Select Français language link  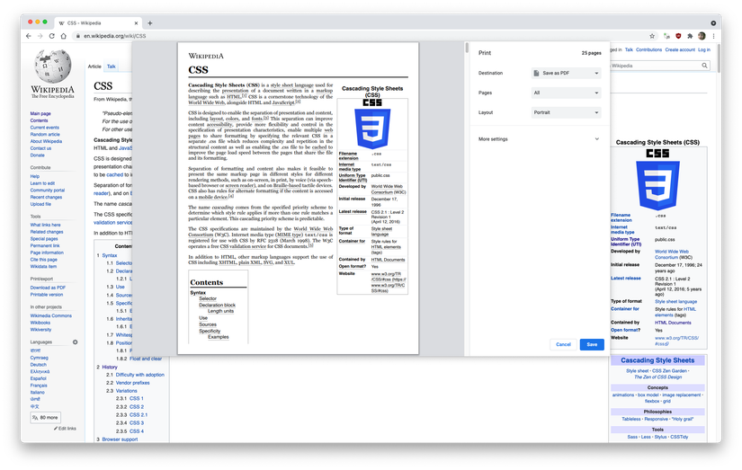click(x=39, y=386)
